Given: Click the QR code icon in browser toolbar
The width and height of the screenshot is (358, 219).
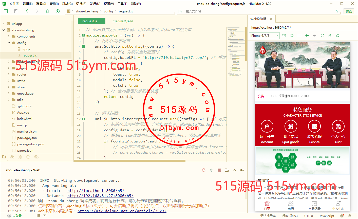Looking at the screenshot, I should [337, 35].
